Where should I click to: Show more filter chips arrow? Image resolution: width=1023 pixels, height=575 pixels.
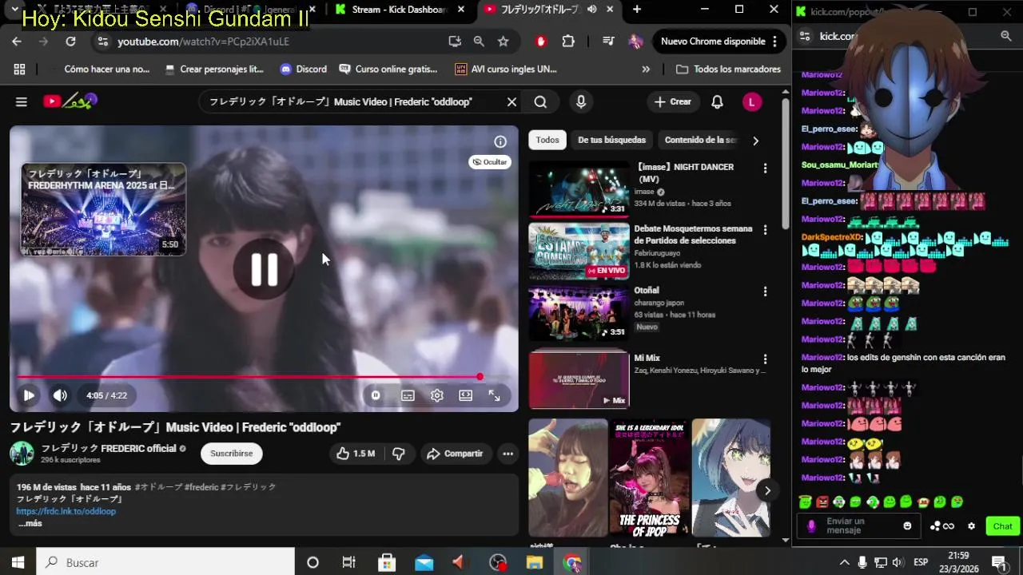tap(755, 141)
